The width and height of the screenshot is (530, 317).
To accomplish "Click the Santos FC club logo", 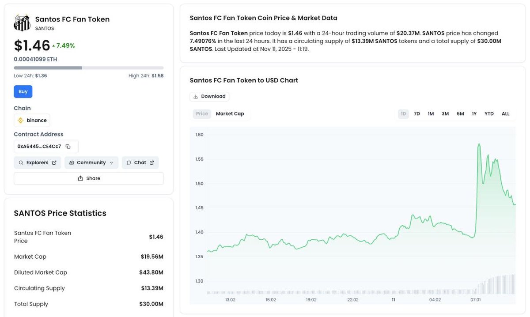I will click(x=22, y=23).
